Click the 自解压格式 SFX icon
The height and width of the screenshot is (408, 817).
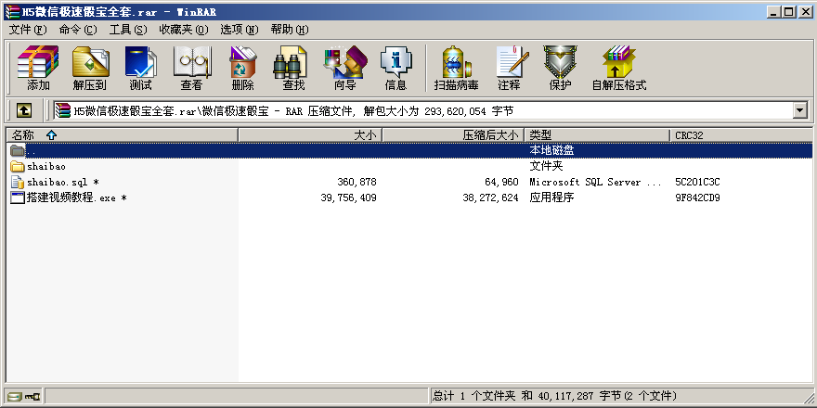(x=618, y=68)
